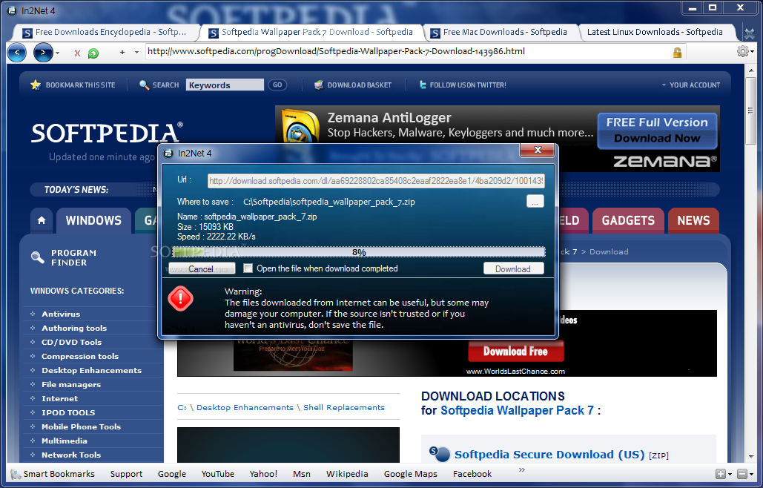Open the dropdown arrow next to new tab plus
Image resolution: width=763 pixels, height=488 pixels.
pos(136,52)
